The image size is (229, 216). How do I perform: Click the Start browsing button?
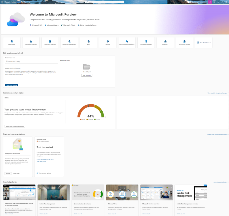(87, 75)
